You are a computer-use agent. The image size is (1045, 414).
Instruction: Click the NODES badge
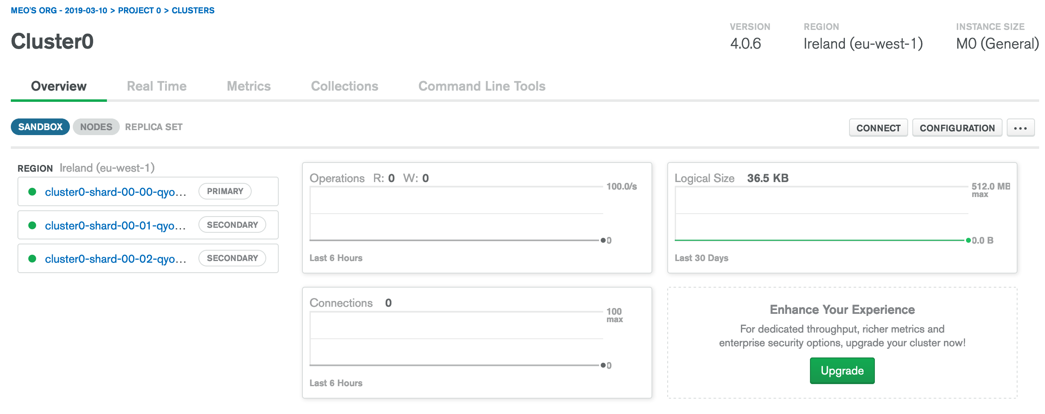(x=96, y=127)
